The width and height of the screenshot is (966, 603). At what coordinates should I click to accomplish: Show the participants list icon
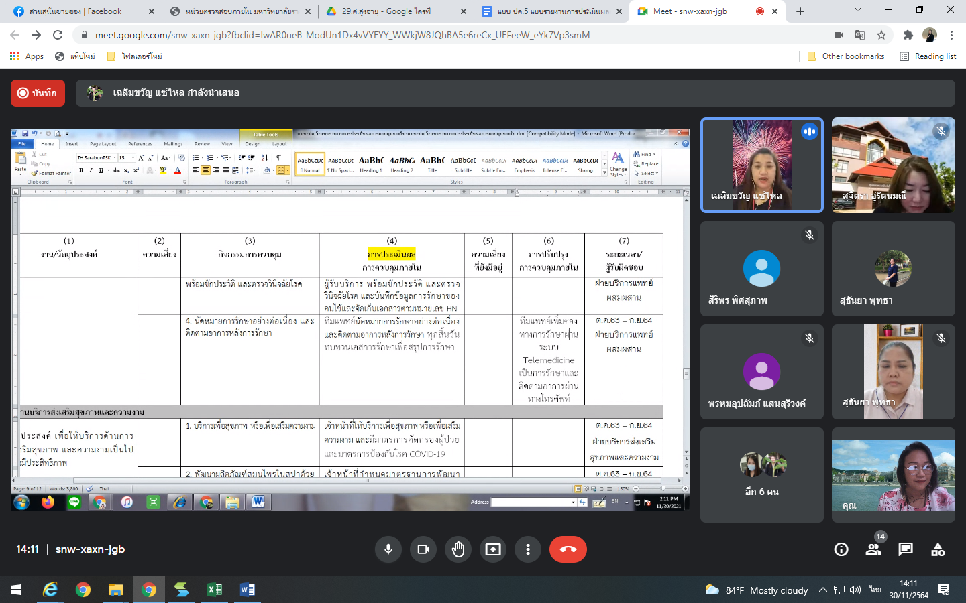pos(873,549)
